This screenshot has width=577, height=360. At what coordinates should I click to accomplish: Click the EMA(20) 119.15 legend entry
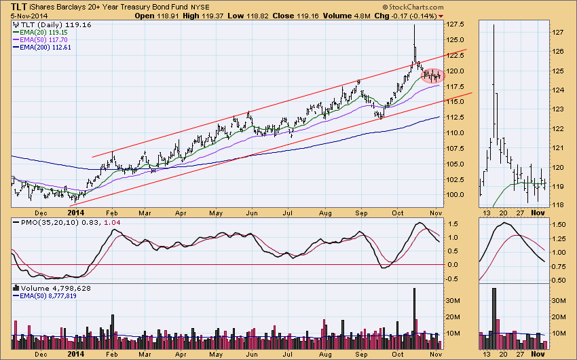43,33
